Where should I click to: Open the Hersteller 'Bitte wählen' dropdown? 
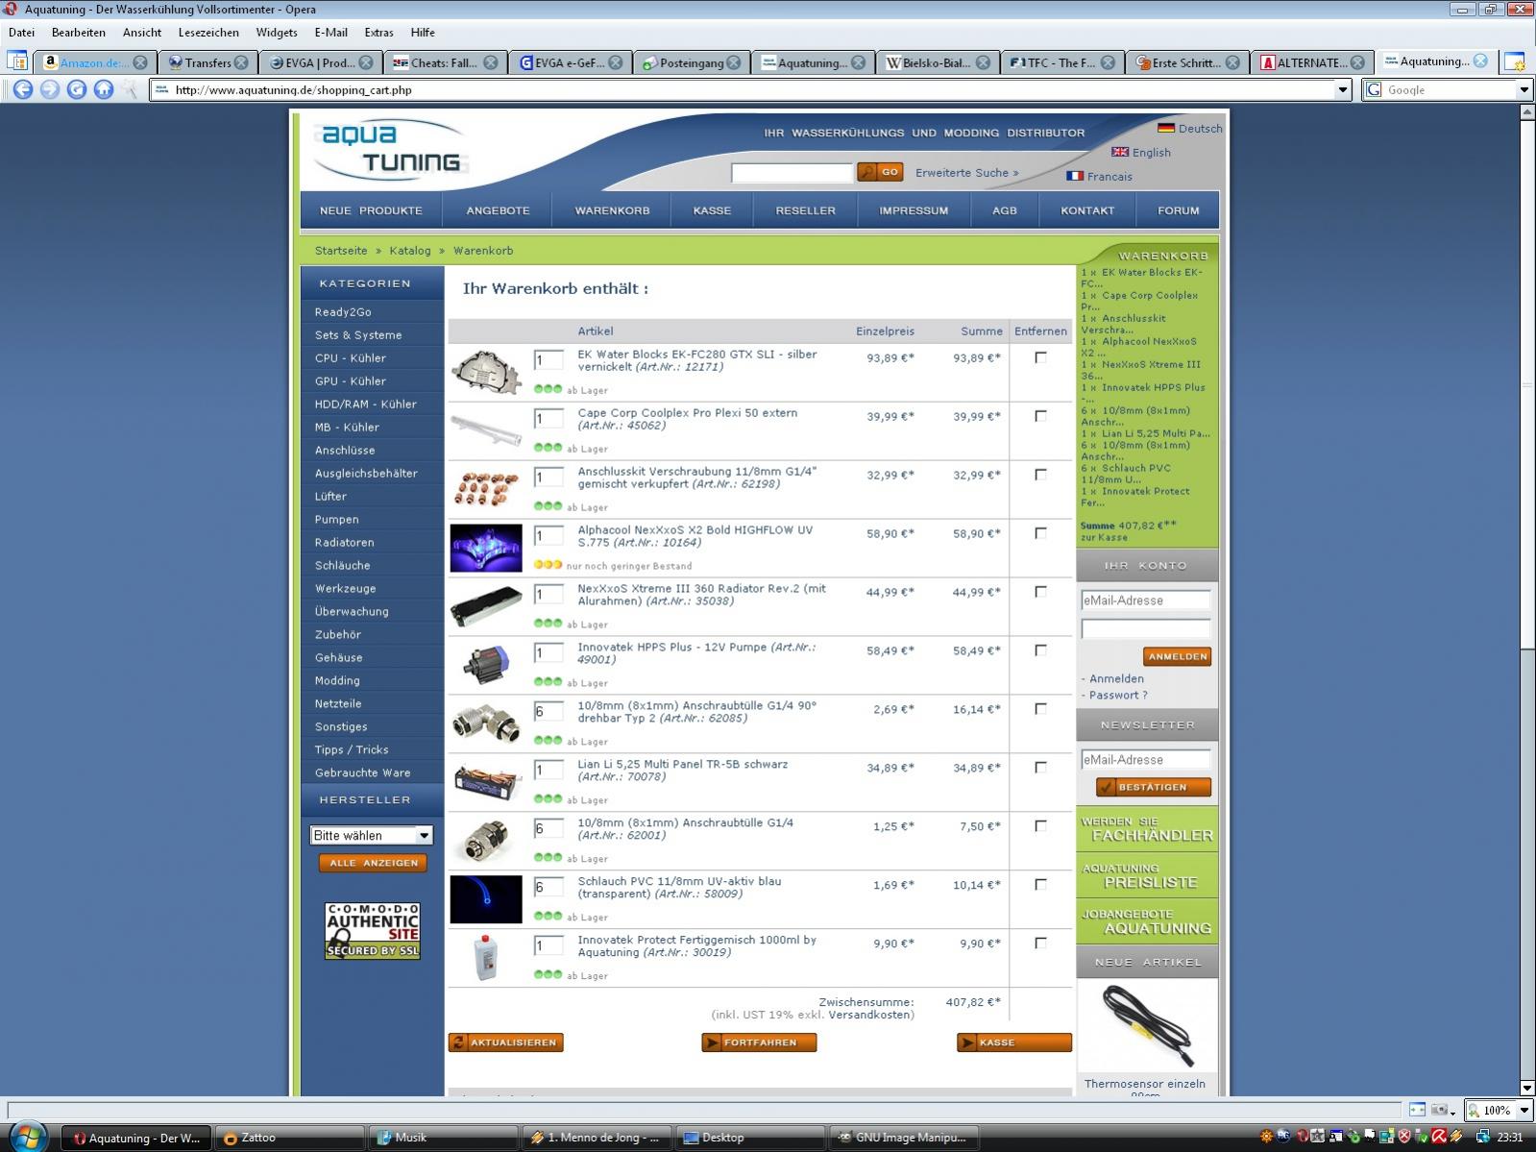coord(371,835)
